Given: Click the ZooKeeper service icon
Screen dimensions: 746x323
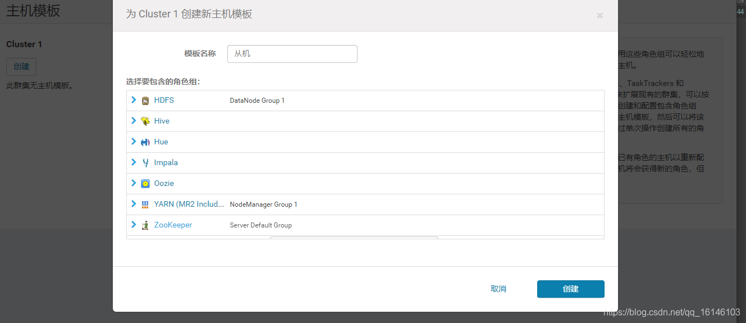Looking at the screenshot, I should (145, 225).
